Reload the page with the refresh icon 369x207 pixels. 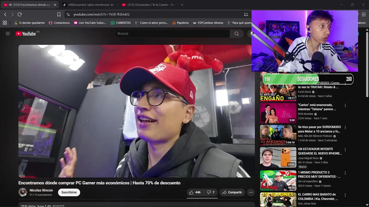tap(20, 14)
